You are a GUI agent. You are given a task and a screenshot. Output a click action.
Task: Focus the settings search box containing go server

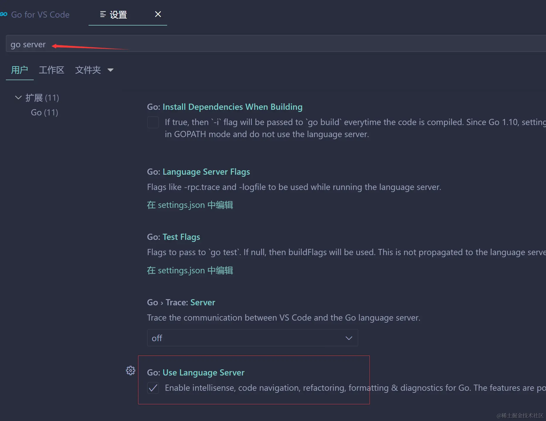[x=276, y=44]
